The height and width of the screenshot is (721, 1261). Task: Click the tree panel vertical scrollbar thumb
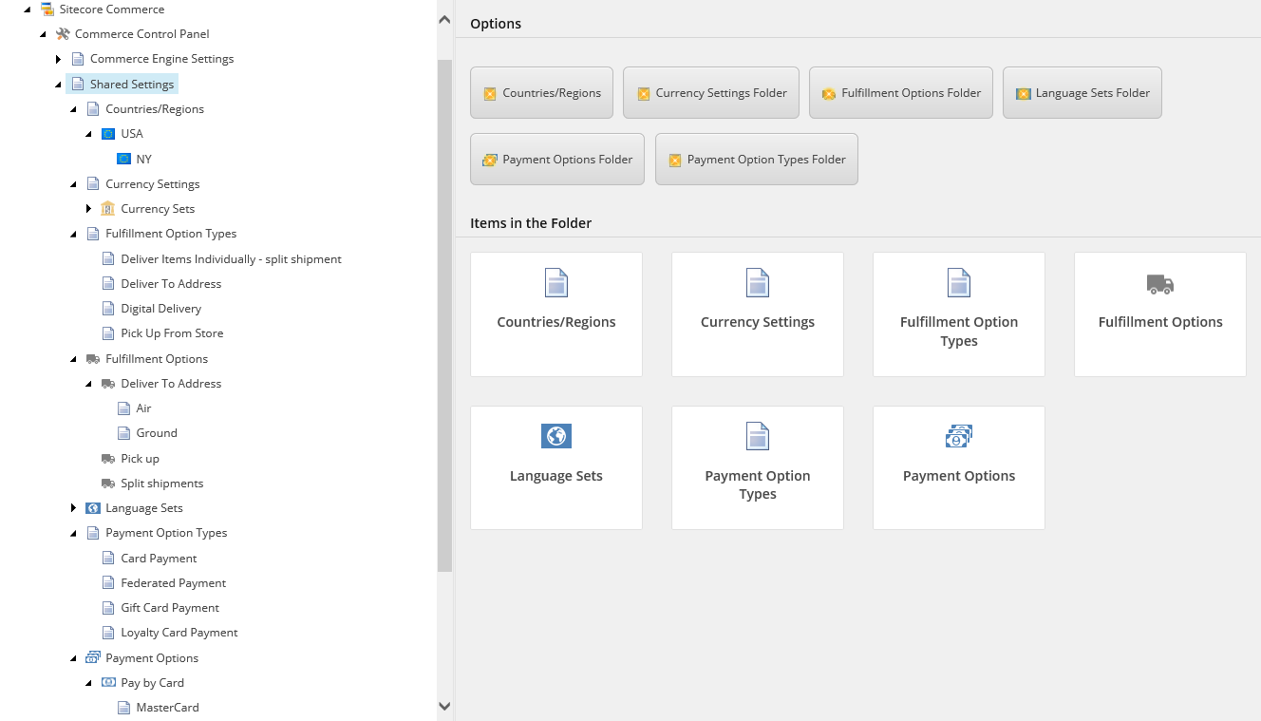(444, 315)
